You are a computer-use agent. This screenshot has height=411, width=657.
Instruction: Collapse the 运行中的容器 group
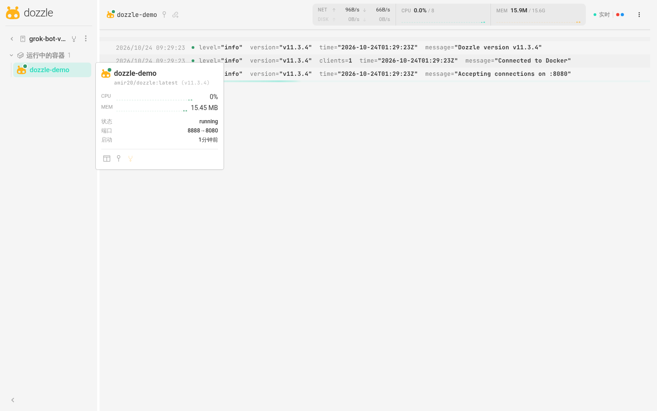pos(11,55)
